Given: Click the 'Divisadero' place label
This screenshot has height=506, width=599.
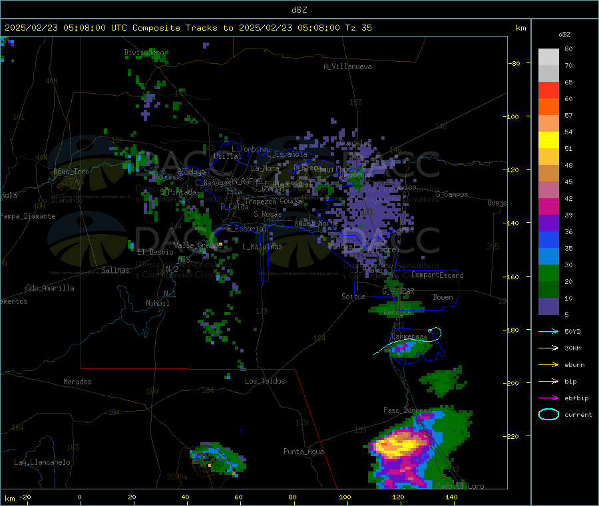Looking at the screenshot, I should tap(144, 53).
